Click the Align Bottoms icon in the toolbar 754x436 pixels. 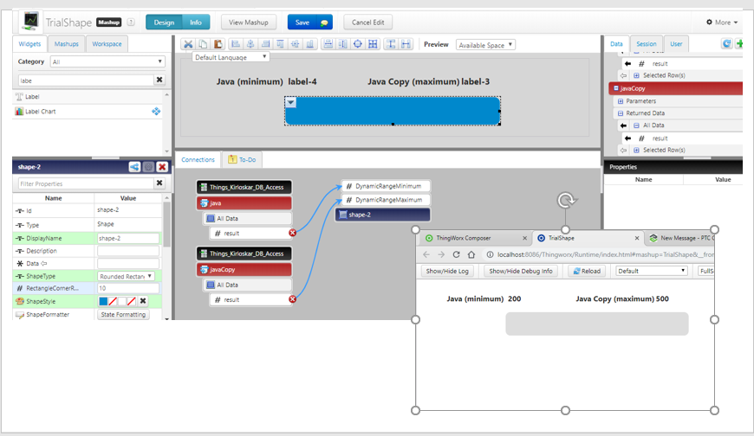(x=310, y=44)
